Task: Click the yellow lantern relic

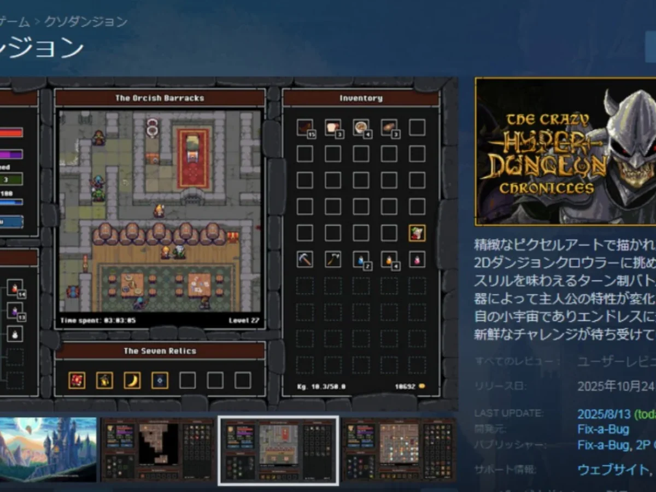Action: coord(104,380)
